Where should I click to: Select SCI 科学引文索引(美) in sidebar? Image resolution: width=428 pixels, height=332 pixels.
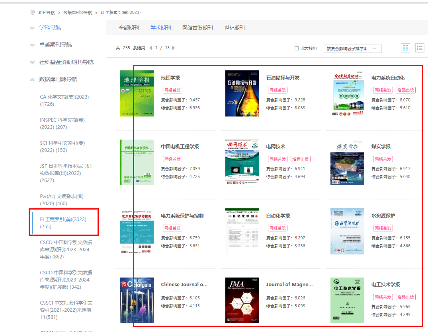(62, 146)
